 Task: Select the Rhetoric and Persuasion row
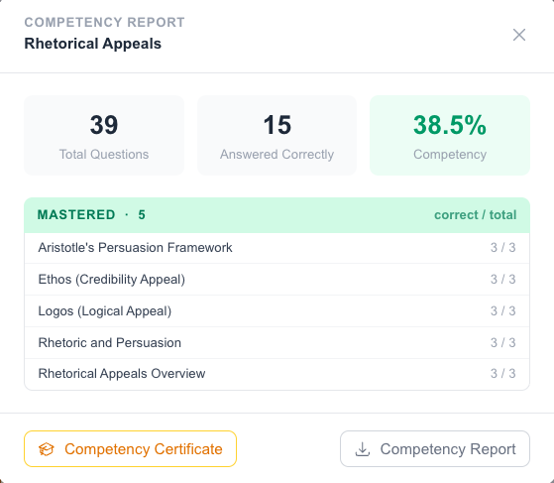(x=277, y=342)
